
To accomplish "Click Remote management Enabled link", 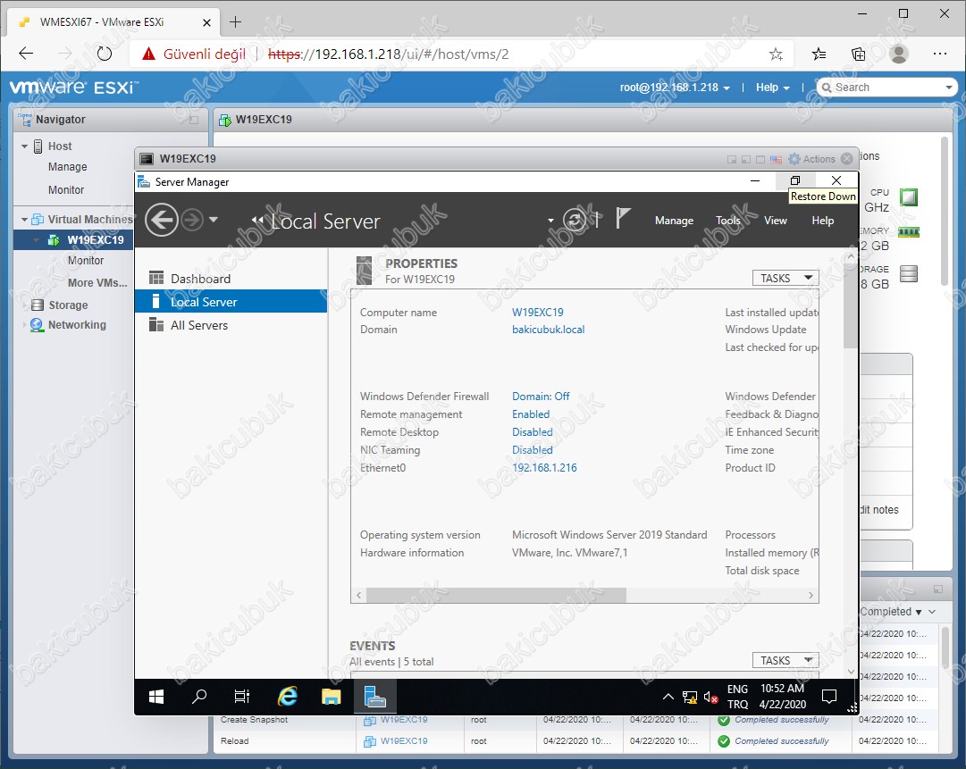I will (x=531, y=414).
